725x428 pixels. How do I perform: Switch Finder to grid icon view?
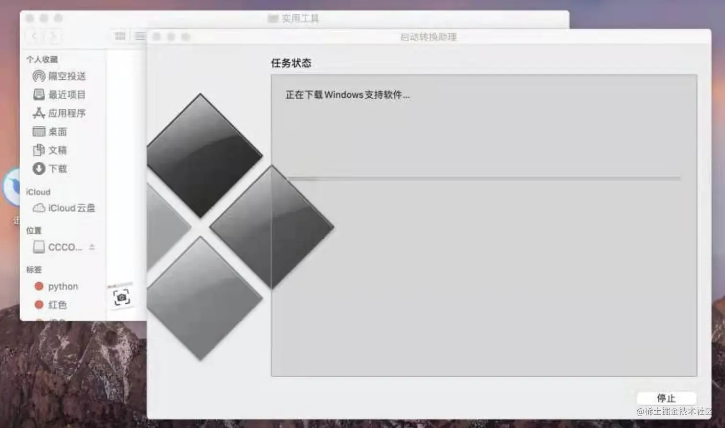tap(119, 35)
